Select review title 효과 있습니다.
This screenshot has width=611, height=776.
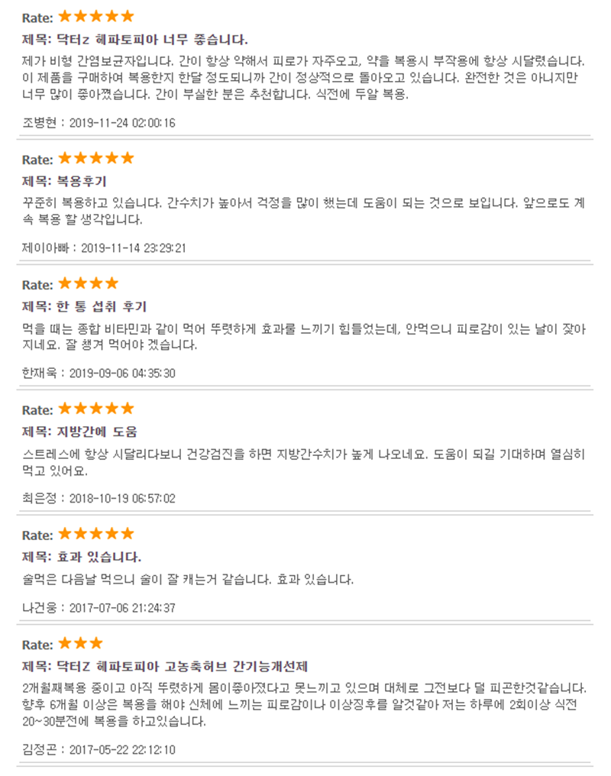[99, 558]
